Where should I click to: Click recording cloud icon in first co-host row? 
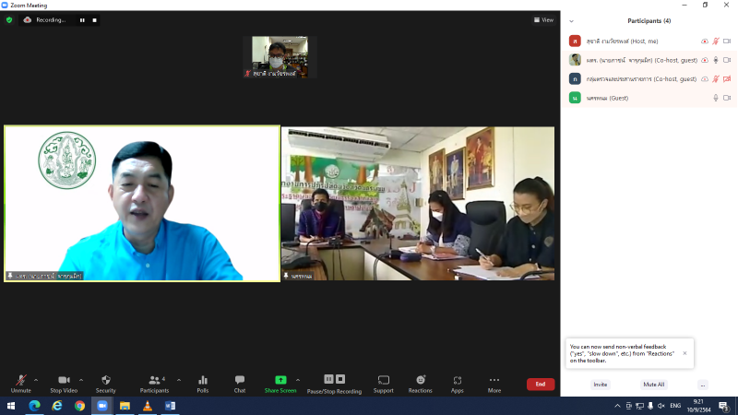point(705,60)
